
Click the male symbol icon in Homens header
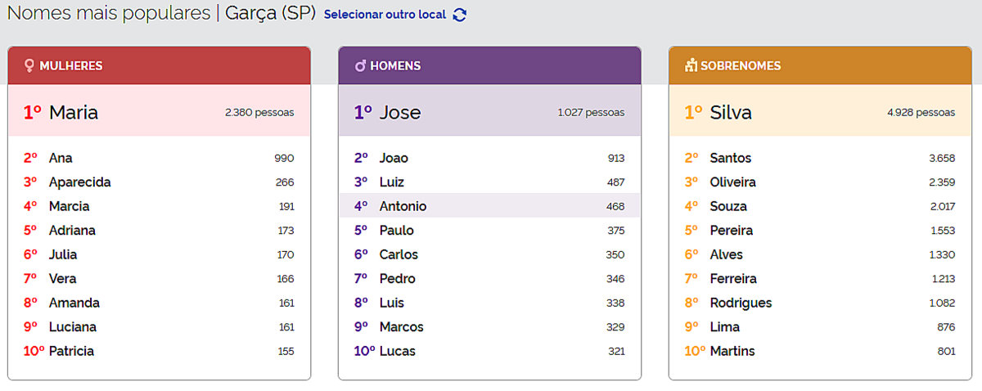360,65
